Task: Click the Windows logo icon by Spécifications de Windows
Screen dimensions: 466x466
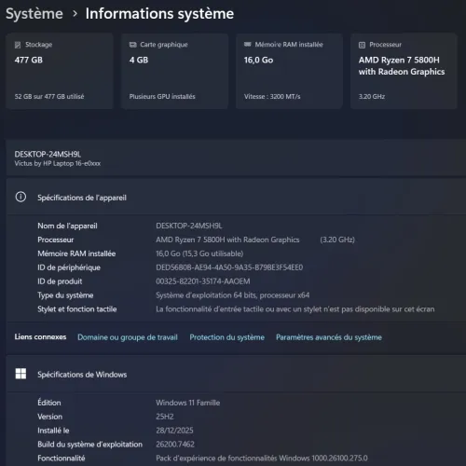Action: 21,374
